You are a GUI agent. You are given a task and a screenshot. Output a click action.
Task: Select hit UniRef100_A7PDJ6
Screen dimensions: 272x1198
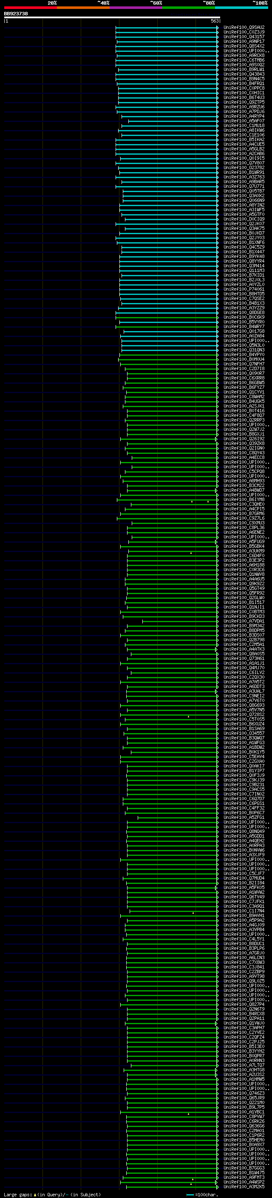(244, 112)
